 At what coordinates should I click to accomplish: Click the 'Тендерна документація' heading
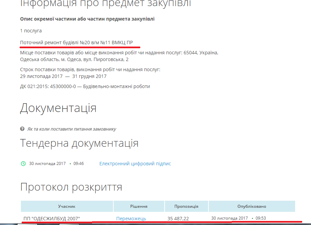tap(79, 143)
